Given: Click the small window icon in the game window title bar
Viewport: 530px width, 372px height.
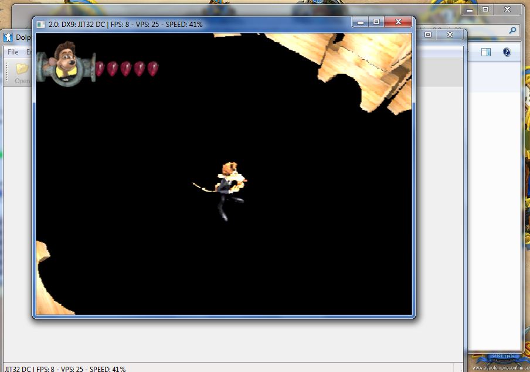Looking at the screenshot, I should coord(40,25).
